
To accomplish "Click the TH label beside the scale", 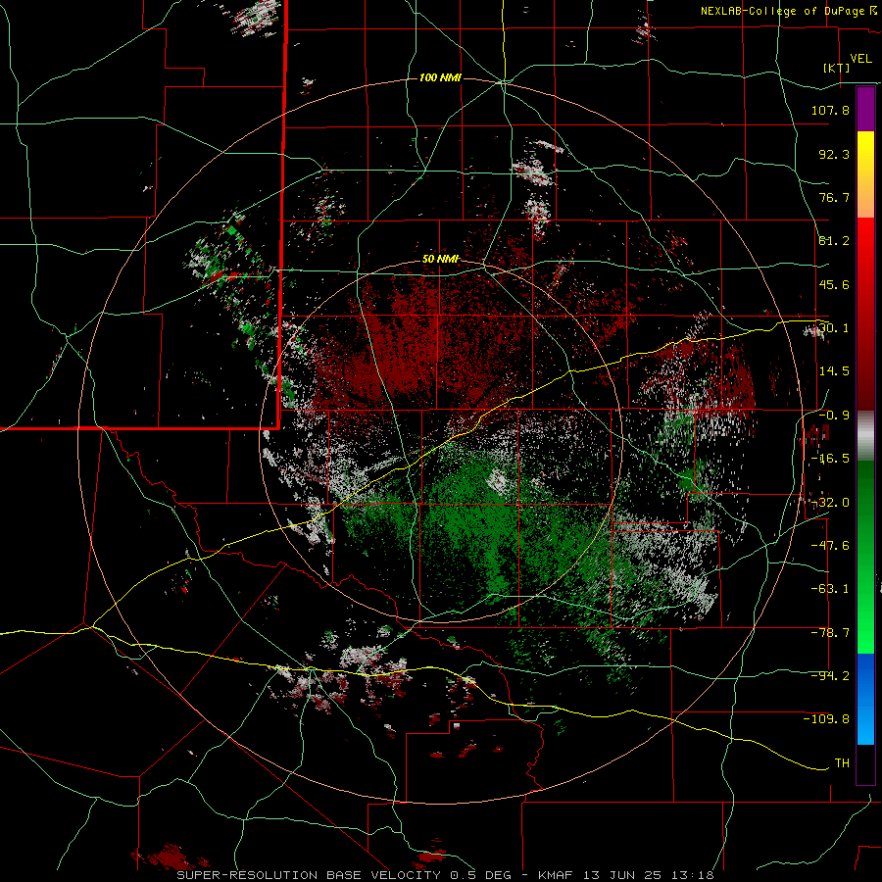I will click(842, 762).
